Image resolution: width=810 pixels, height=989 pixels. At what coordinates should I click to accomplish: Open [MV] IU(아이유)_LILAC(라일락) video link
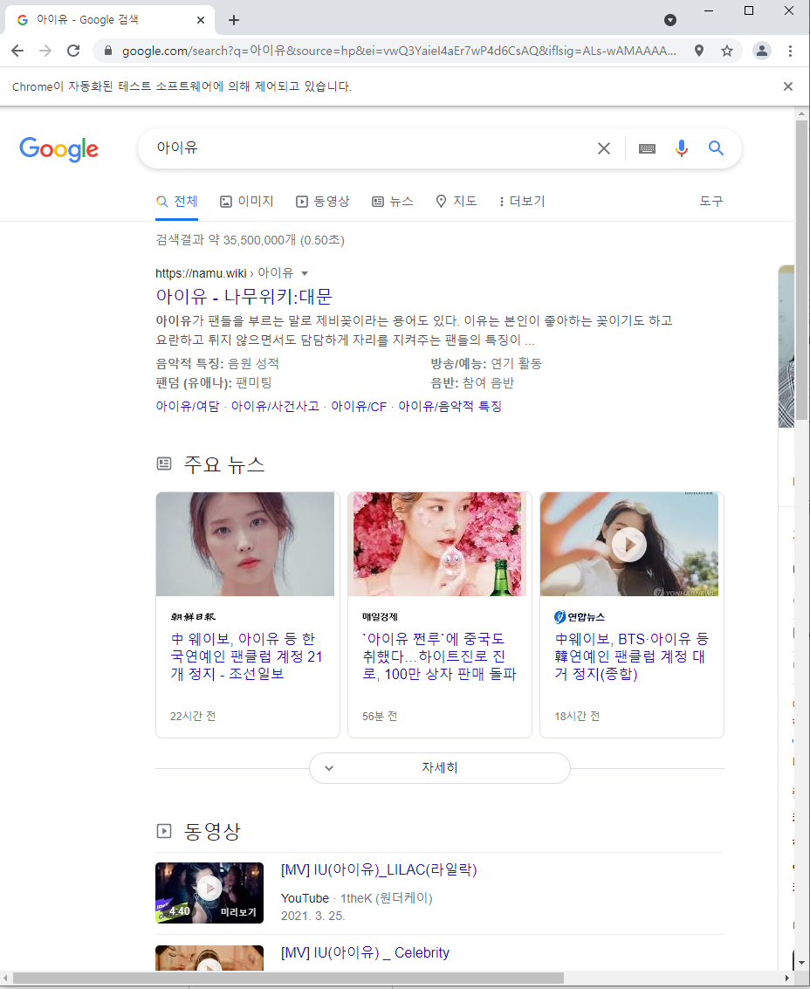click(379, 869)
